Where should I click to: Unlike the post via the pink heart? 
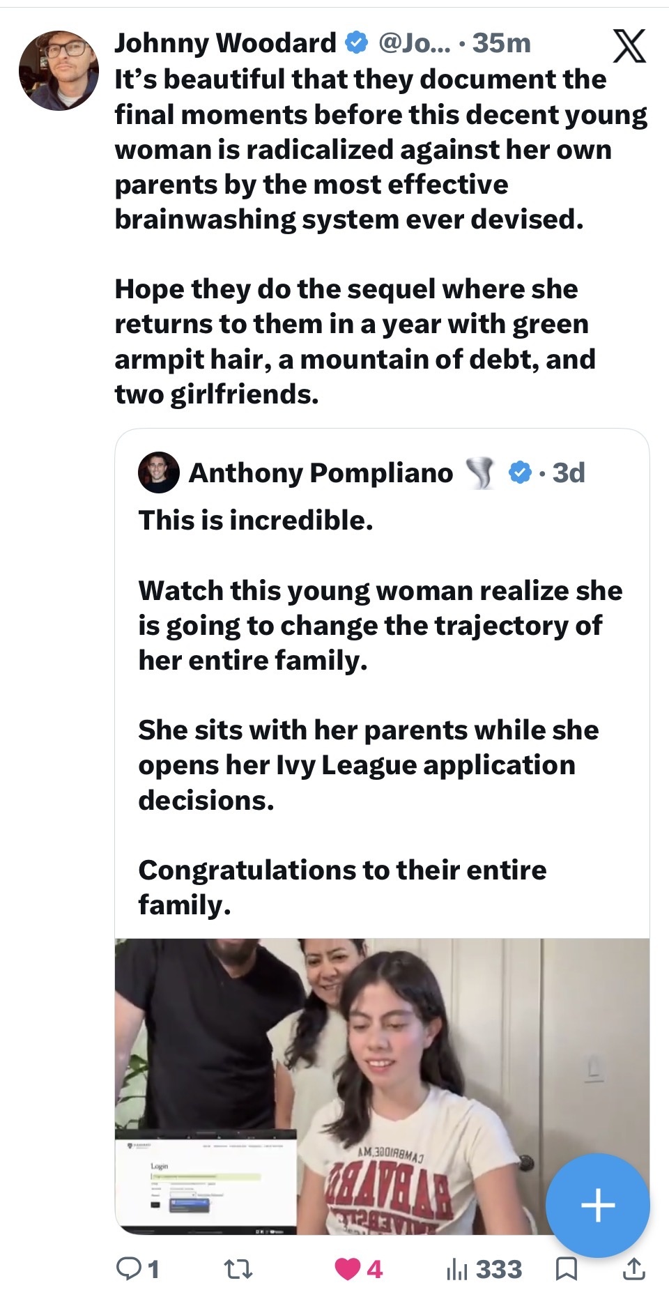click(x=348, y=1269)
